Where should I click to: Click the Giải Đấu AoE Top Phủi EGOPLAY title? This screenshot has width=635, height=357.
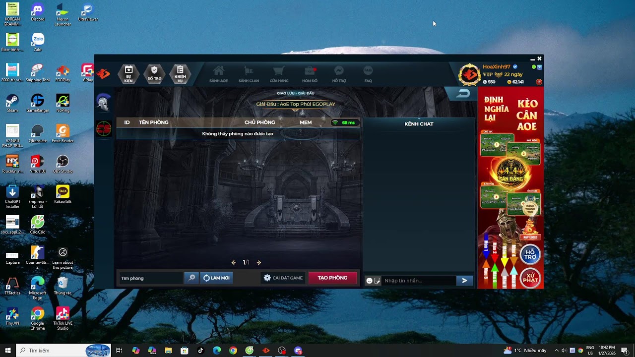coord(296,104)
